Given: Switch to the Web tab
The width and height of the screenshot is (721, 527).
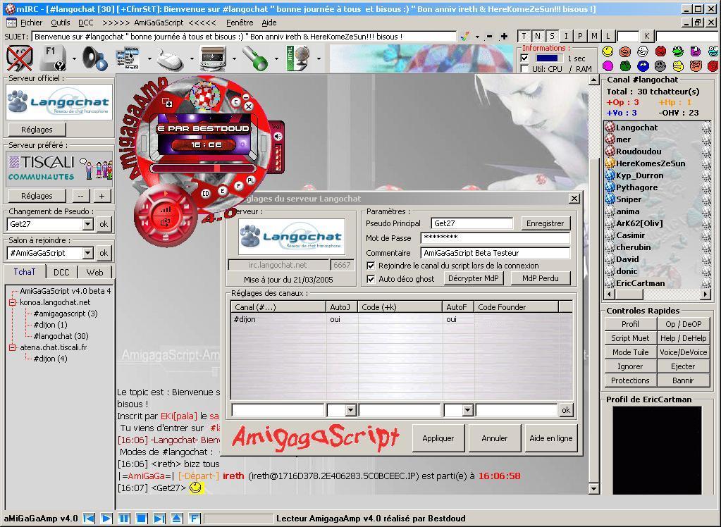Looking at the screenshot, I should [94, 272].
